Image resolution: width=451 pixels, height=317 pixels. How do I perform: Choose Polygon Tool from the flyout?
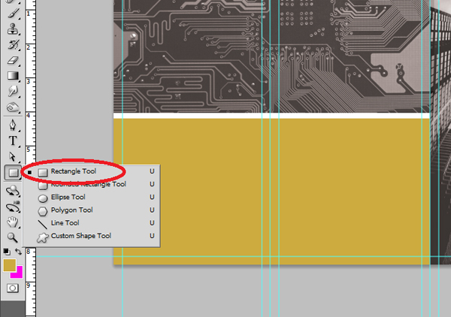tap(92, 210)
